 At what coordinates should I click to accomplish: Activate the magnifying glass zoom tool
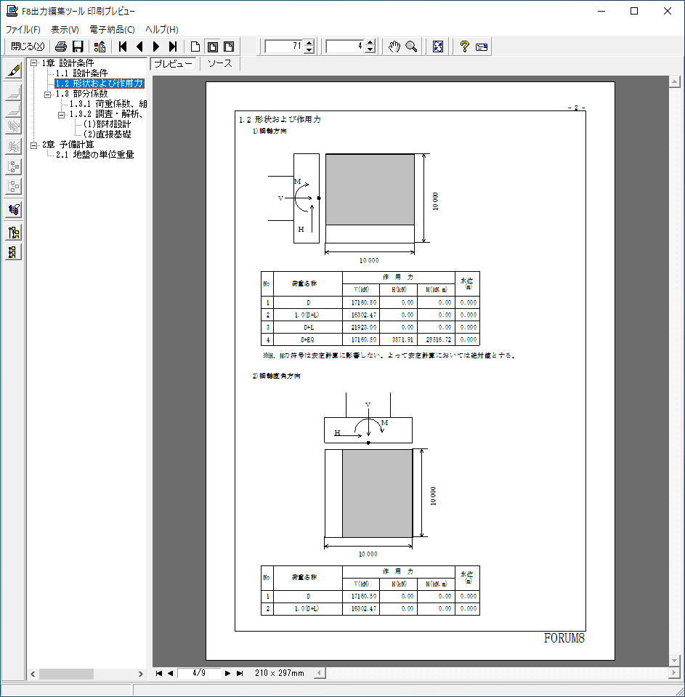tap(411, 47)
